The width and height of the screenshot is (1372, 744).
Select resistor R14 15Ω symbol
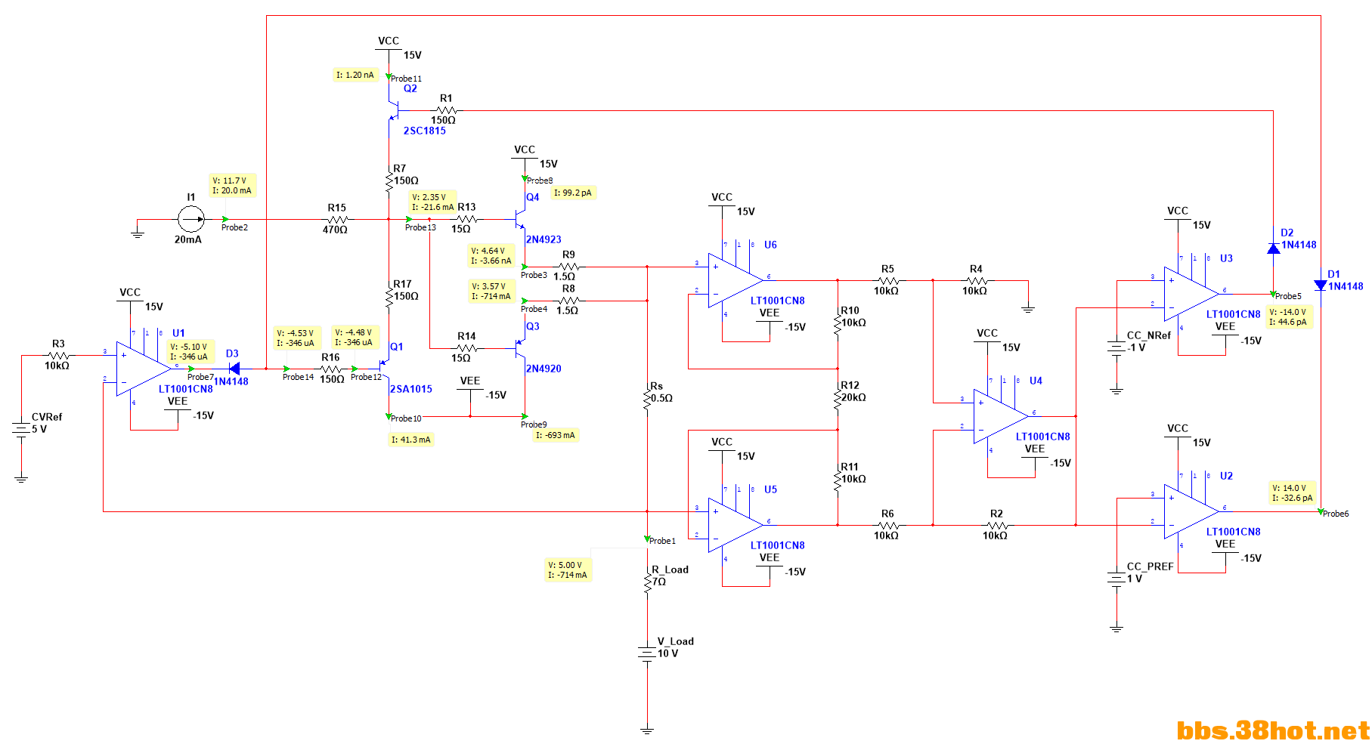[x=466, y=348]
